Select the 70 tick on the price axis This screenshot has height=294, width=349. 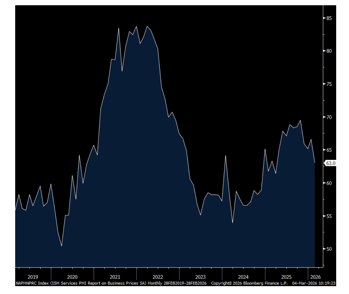tap(329, 117)
